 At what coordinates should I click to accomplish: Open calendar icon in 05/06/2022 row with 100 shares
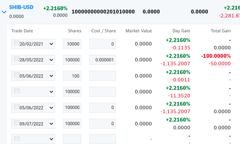click(17, 75)
